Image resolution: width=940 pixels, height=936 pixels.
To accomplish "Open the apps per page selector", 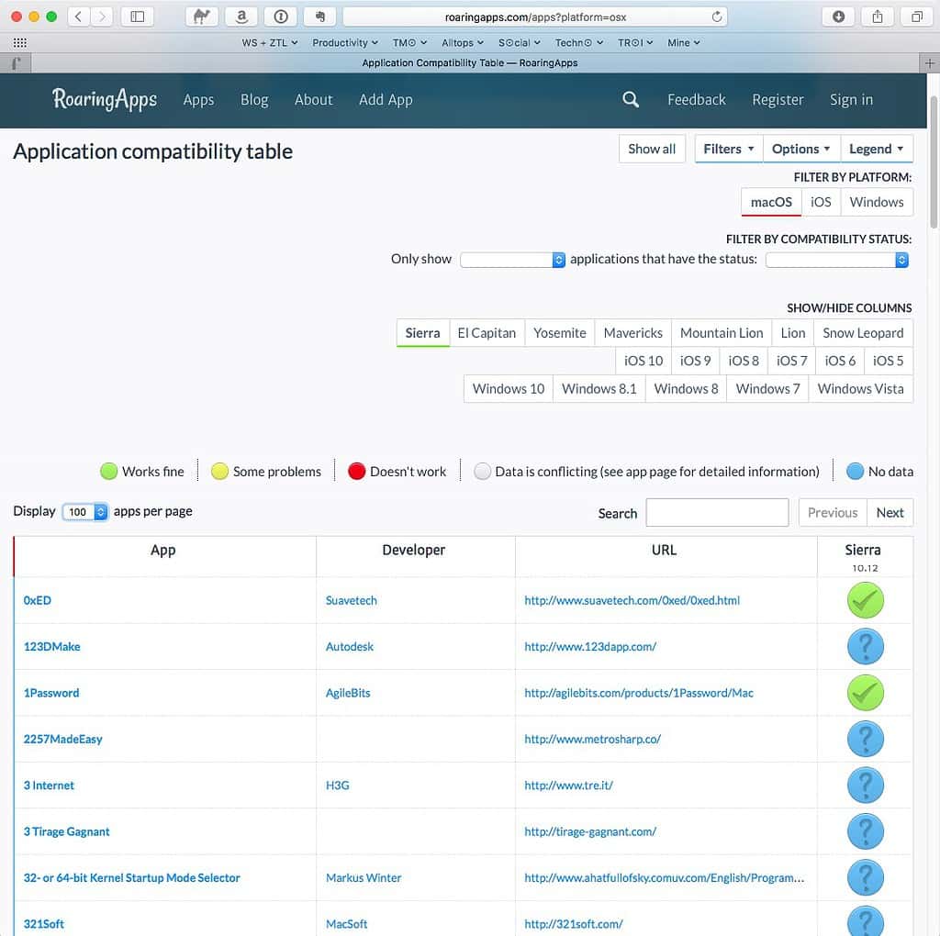I will [x=85, y=512].
